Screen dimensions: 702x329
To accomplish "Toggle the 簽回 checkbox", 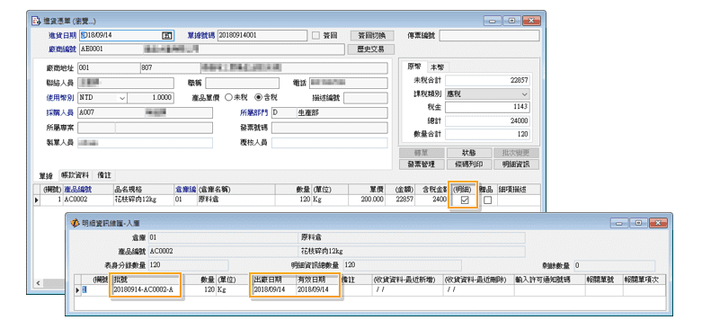I will (315, 36).
